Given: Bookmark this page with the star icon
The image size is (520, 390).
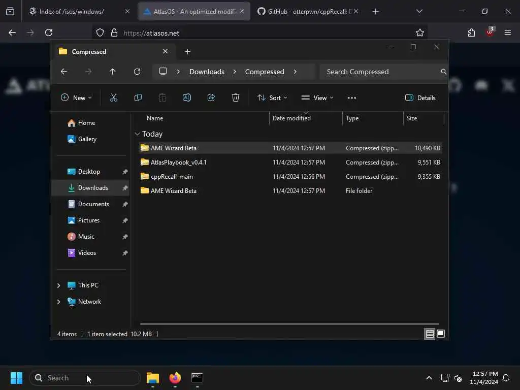Looking at the screenshot, I should [x=420, y=32].
